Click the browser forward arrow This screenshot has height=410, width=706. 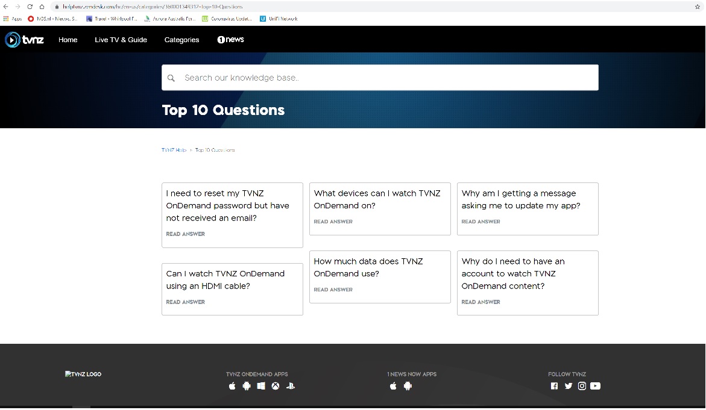17,7
